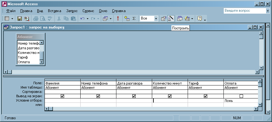Toggle the Totals sigma icon

coord(134,19)
